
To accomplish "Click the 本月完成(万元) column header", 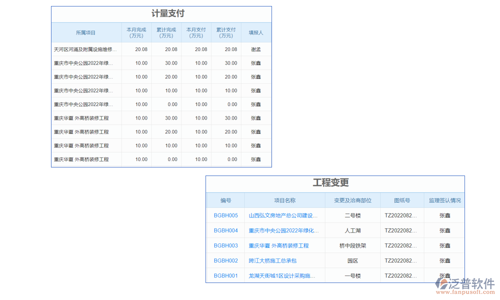I will click(x=136, y=32).
